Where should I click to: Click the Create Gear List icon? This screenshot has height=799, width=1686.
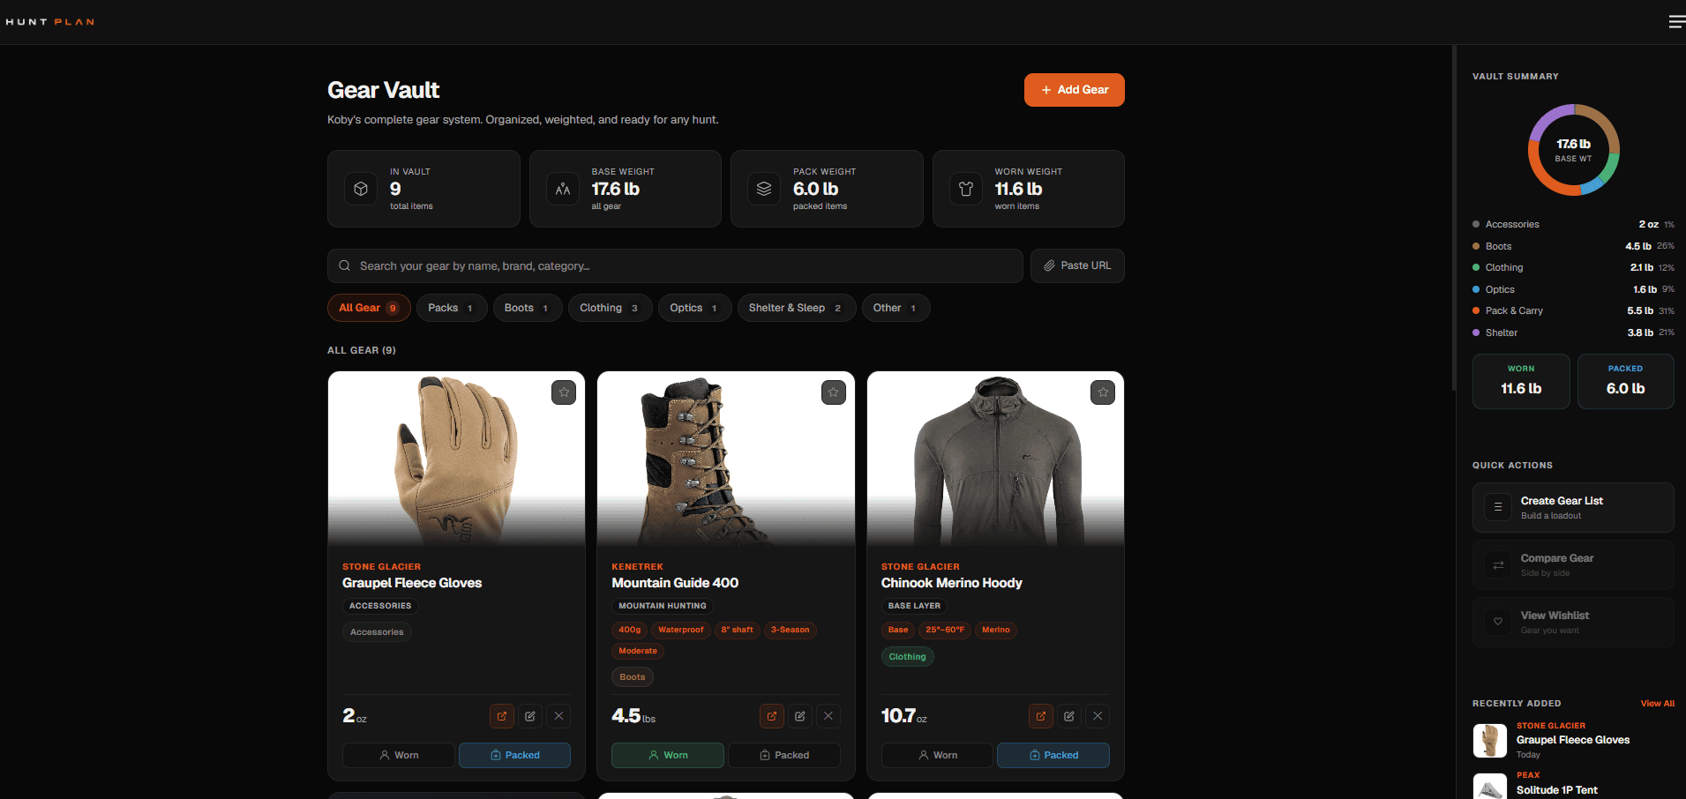point(1498,507)
